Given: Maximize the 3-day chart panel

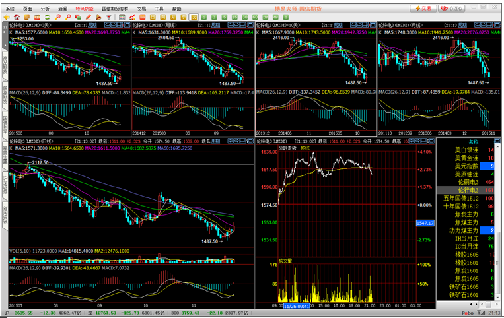Looking at the screenshot, I should click(127, 25).
